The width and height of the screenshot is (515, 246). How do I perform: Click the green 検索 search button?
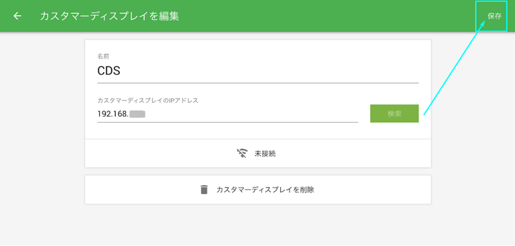tap(394, 114)
